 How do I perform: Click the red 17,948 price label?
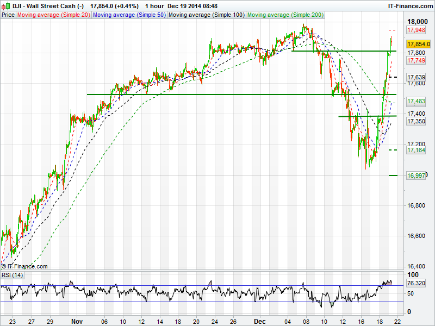point(416,30)
